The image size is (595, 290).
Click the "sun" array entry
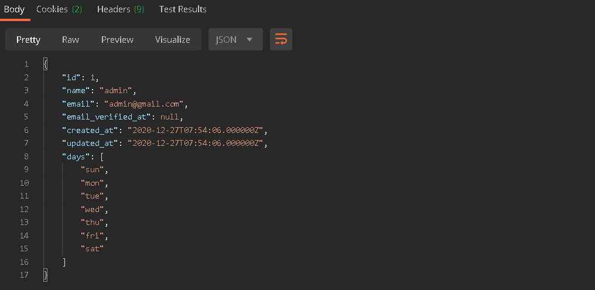click(92, 170)
